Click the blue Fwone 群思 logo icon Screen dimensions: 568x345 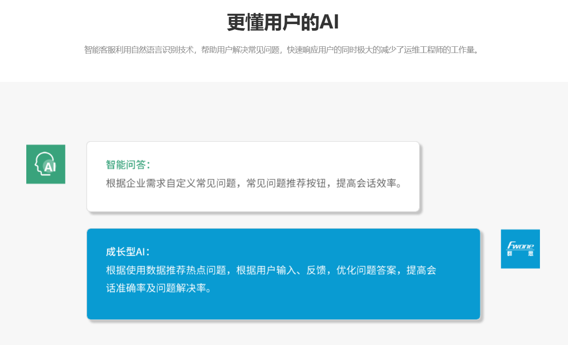point(520,249)
